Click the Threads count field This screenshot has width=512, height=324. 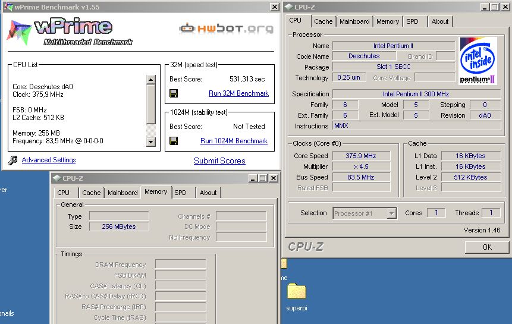coord(491,213)
